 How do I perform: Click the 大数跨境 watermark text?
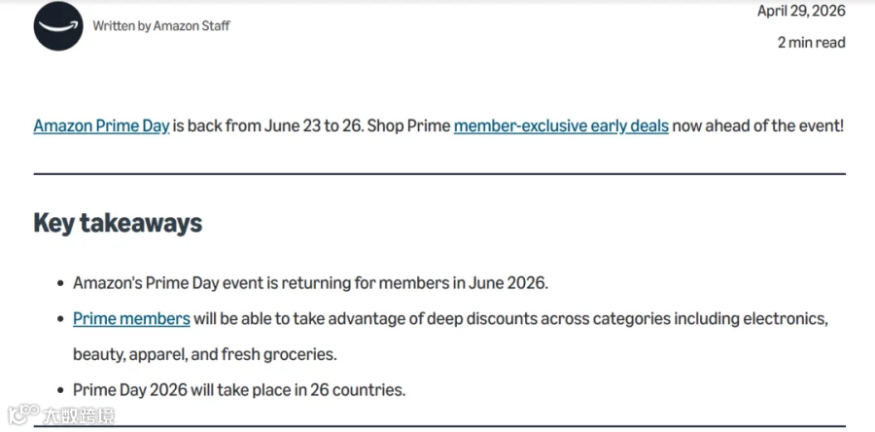[79, 415]
